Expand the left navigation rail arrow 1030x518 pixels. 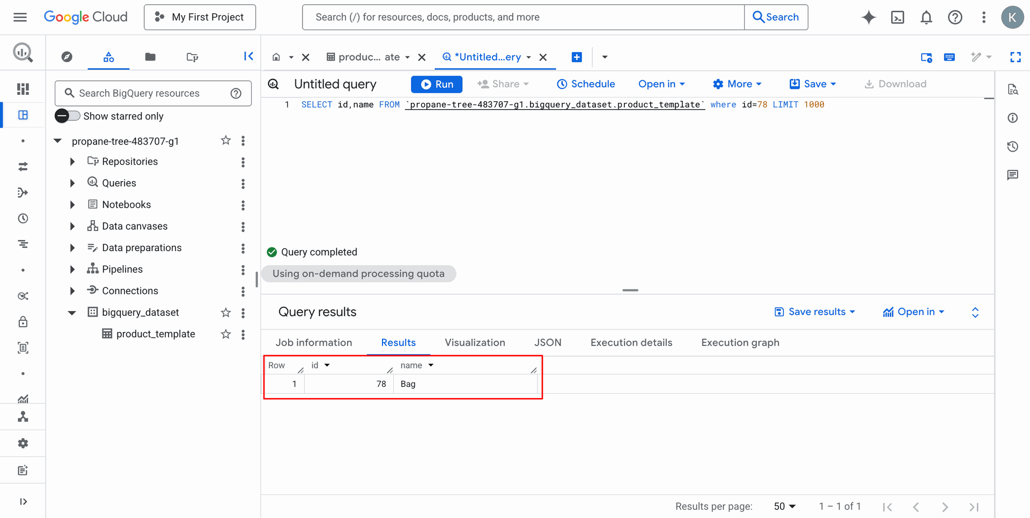pyautogui.click(x=23, y=501)
